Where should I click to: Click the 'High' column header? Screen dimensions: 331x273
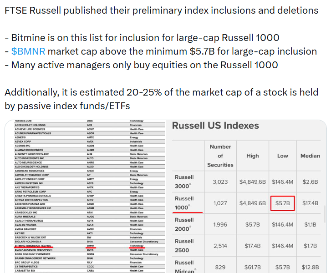click(x=253, y=156)
